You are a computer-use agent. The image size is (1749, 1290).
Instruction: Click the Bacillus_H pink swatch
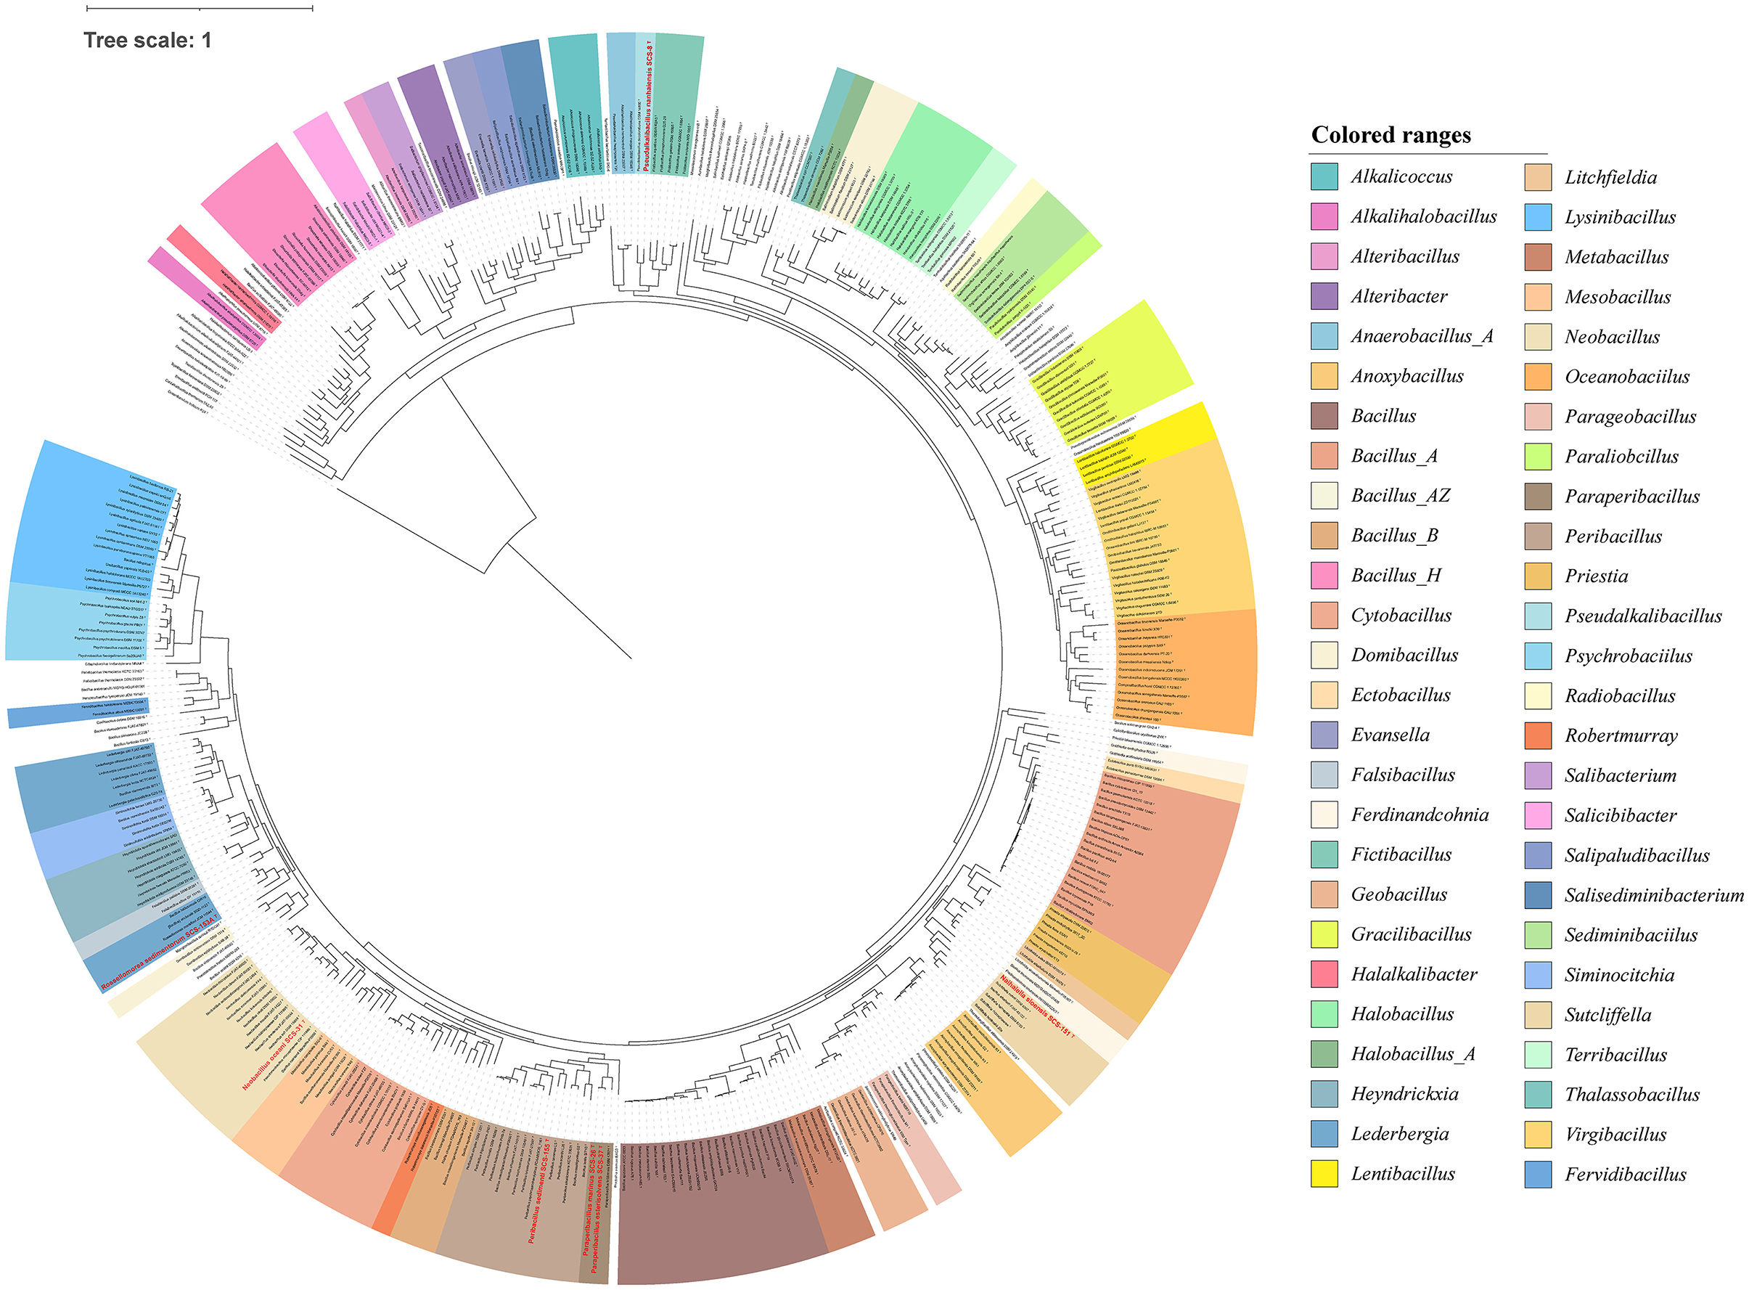(x=1324, y=576)
